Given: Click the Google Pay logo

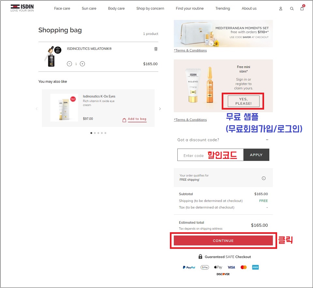Looking at the screenshot, I should pyautogui.click(x=205, y=267).
